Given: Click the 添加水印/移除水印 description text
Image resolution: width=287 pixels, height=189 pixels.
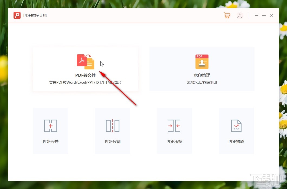Looking at the screenshot, I should (202, 82).
